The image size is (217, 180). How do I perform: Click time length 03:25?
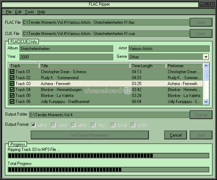[137, 84]
